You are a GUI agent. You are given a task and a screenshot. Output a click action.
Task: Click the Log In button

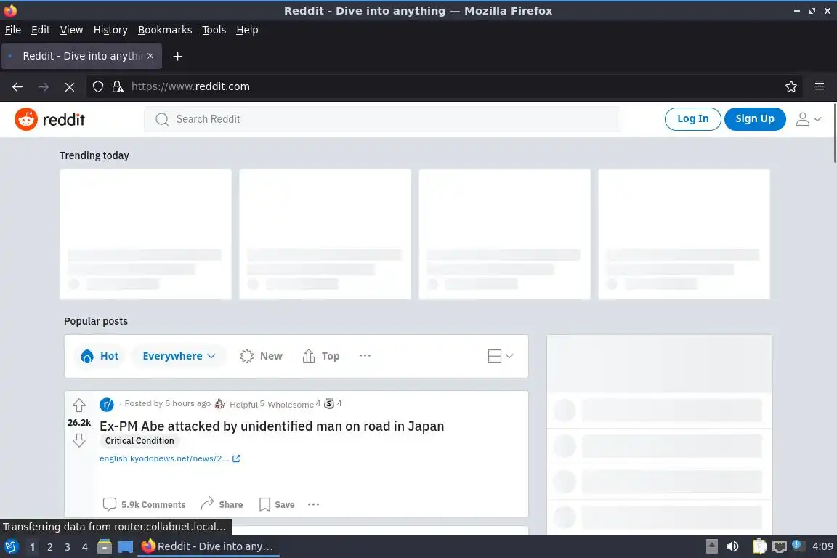point(693,119)
